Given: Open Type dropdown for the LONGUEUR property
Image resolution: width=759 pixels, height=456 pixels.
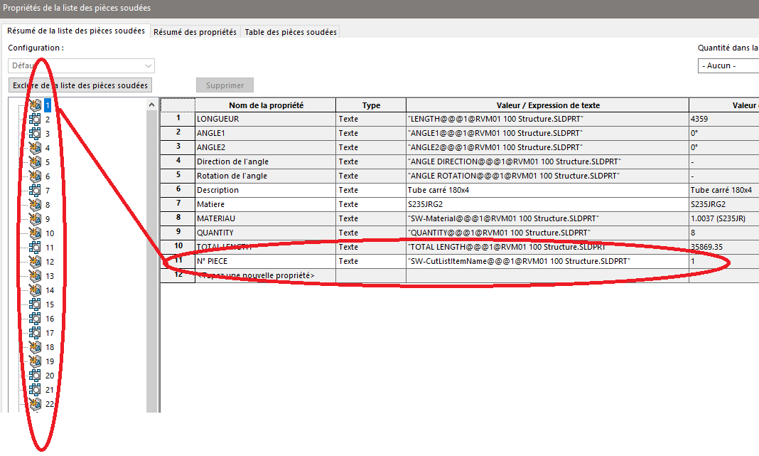Looking at the screenshot, I should point(370,119).
